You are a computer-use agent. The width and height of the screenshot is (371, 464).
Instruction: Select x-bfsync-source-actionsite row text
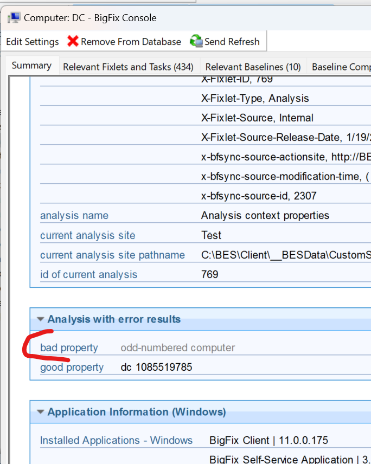(286, 157)
